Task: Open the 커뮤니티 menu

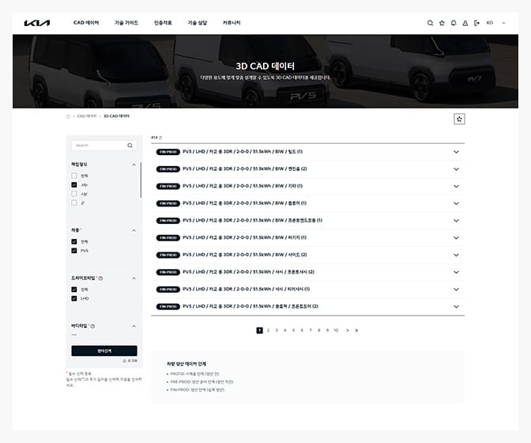Action: pos(232,23)
